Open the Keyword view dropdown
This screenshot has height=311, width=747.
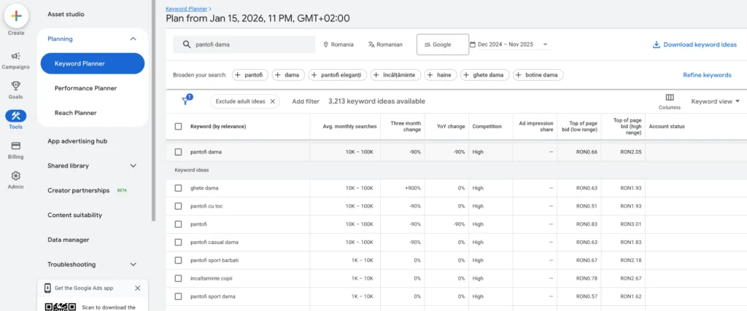coord(716,101)
